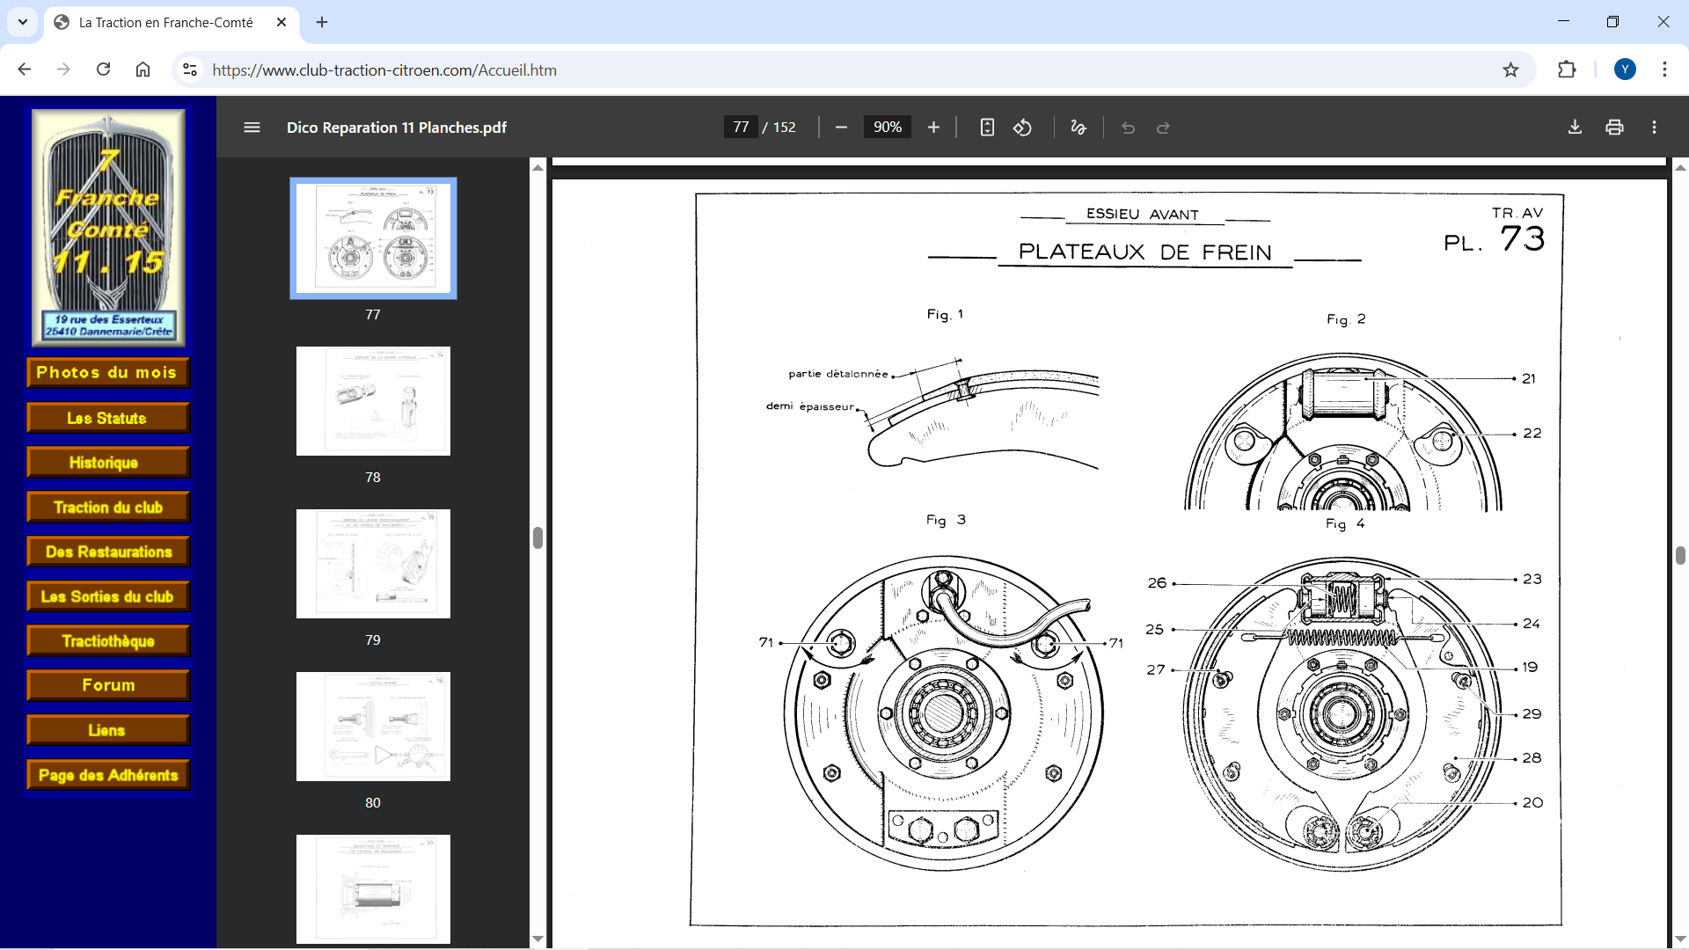
Task: Bookmark this page with star icon
Action: tap(1510, 69)
